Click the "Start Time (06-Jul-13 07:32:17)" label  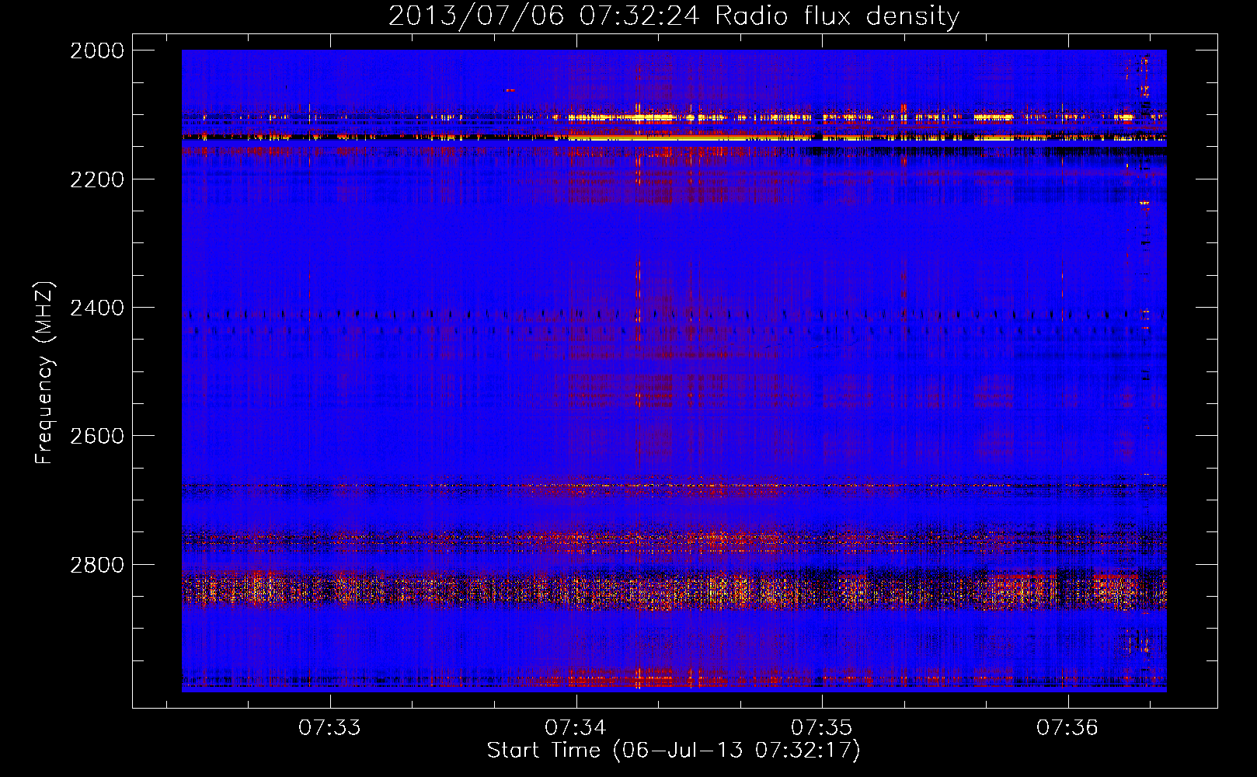pyautogui.click(x=674, y=751)
